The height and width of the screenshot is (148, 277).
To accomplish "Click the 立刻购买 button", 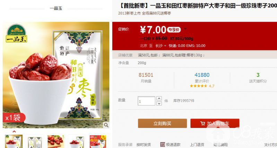I will pos(162,123).
